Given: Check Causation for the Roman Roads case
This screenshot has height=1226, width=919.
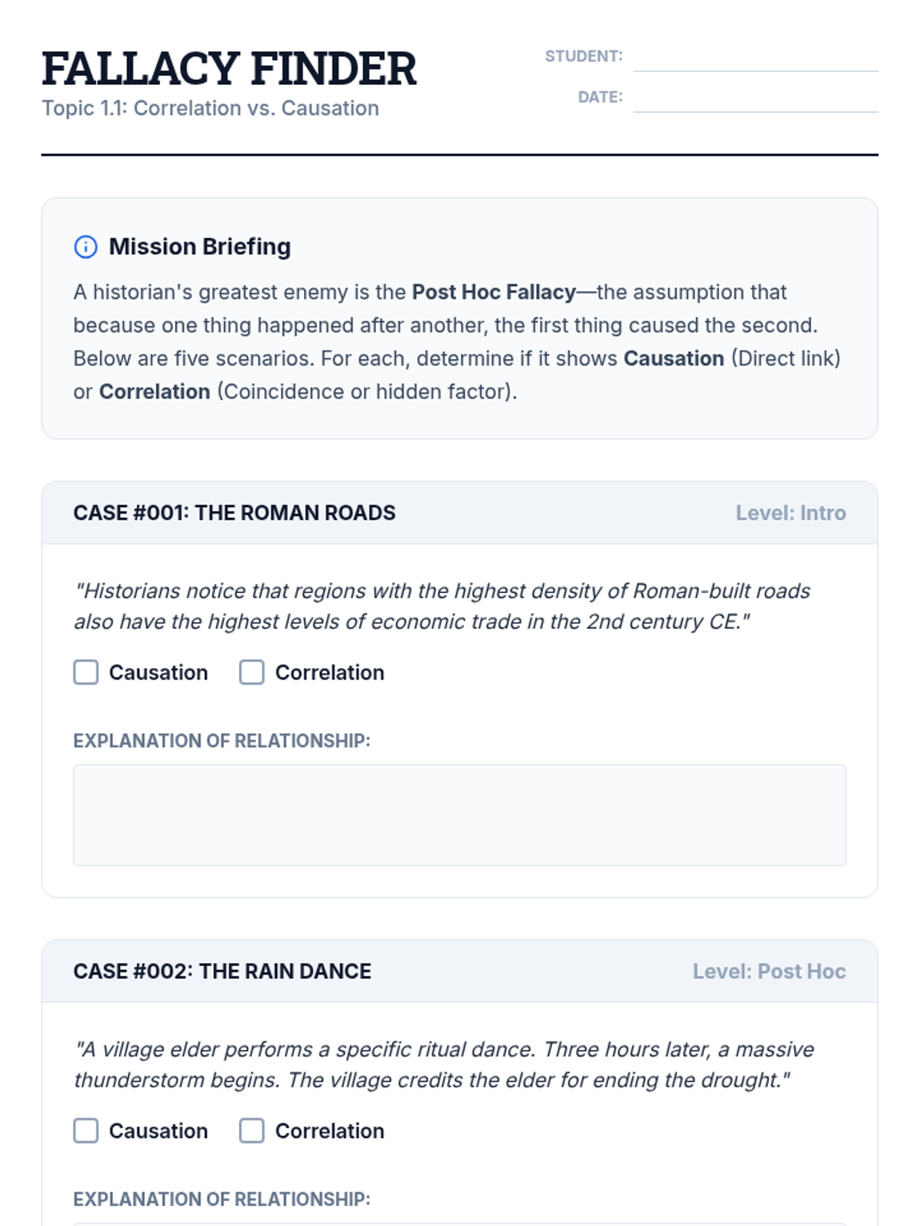Looking at the screenshot, I should pos(87,672).
